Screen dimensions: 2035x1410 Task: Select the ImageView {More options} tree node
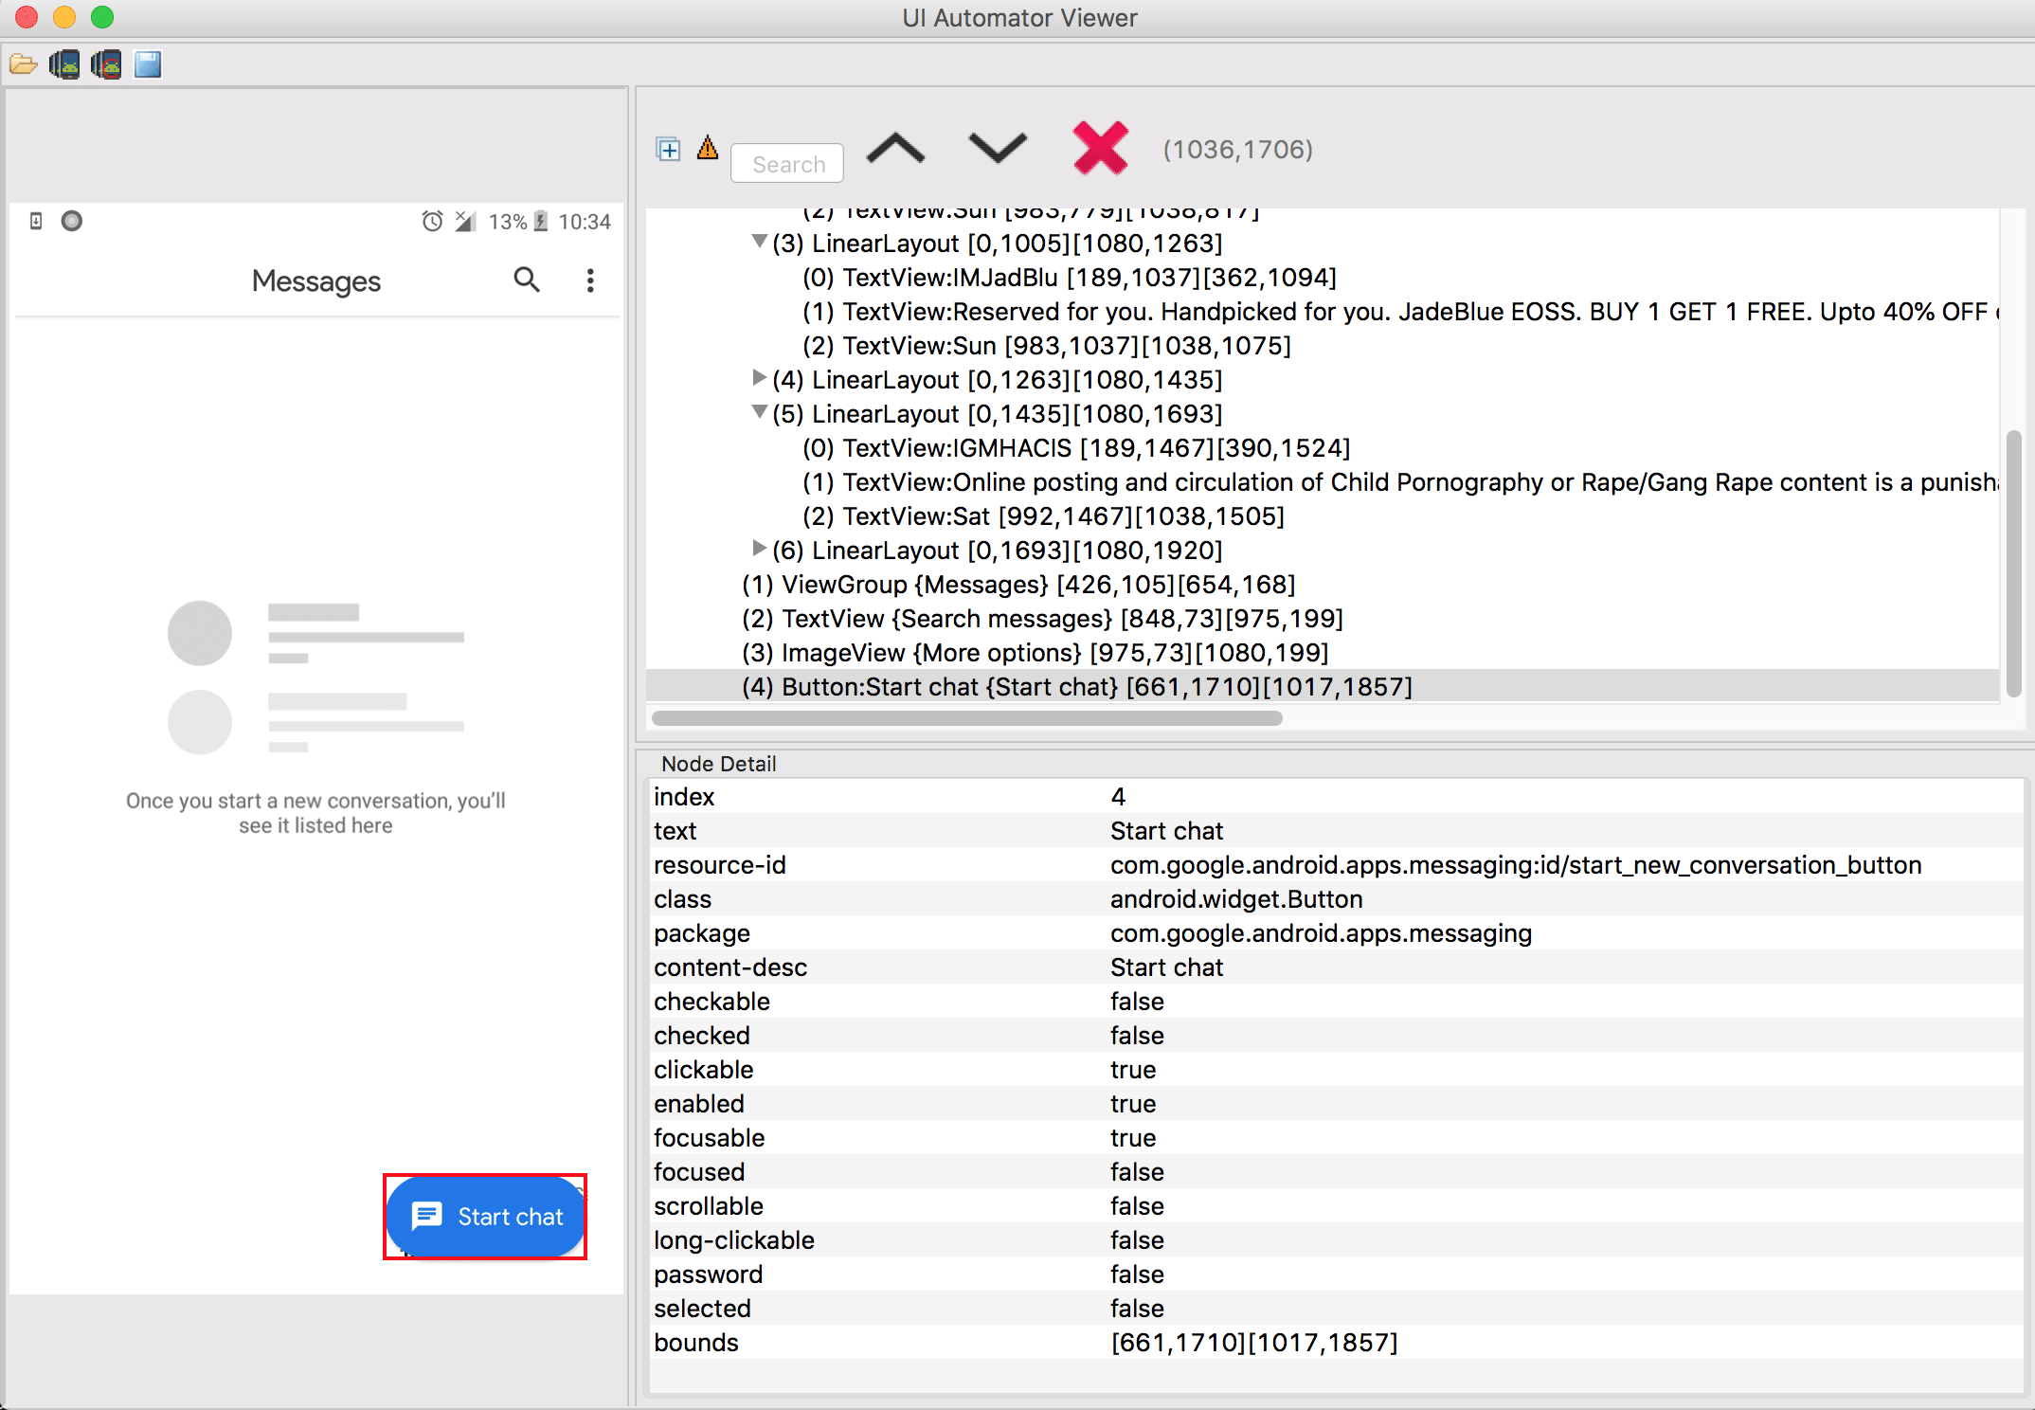(1035, 653)
